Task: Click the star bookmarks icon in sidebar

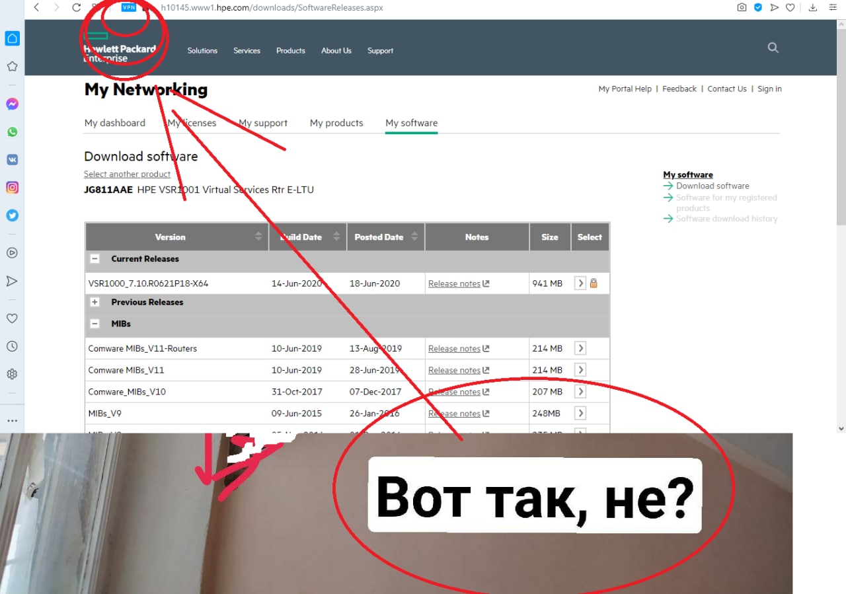Action: pyautogui.click(x=12, y=66)
